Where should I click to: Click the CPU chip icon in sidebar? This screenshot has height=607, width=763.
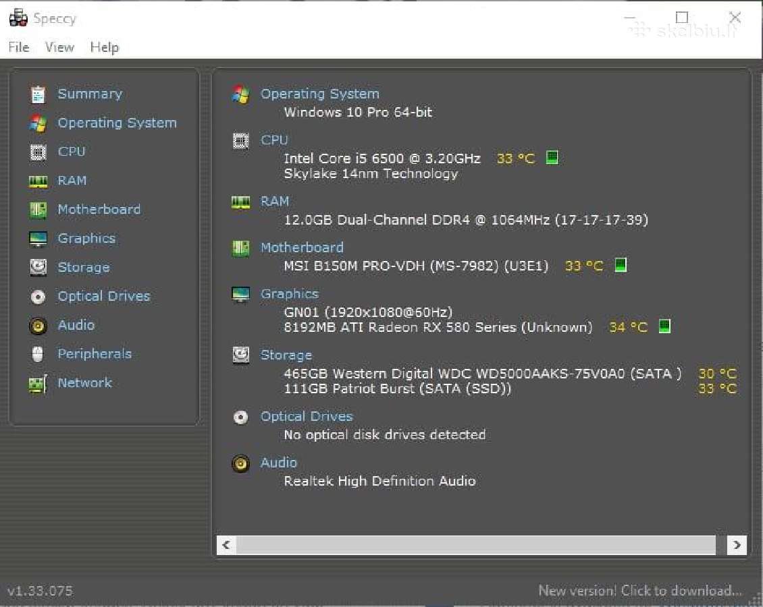tap(38, 152)
